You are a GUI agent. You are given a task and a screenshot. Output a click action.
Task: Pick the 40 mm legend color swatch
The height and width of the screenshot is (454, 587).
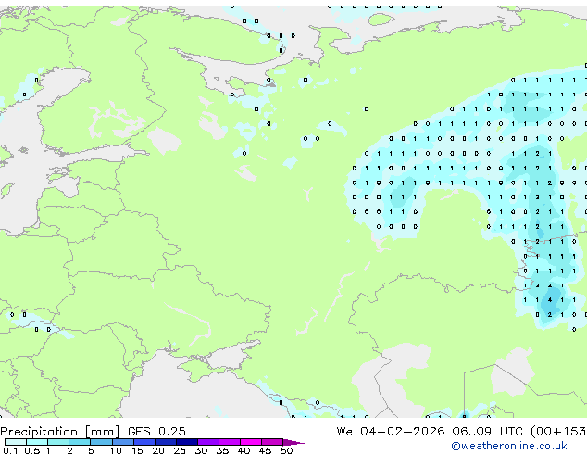tap(251, 442)
